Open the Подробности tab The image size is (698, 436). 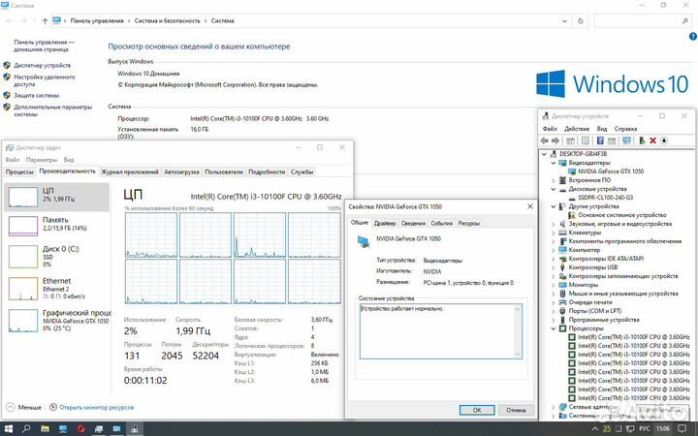[267, 171]
